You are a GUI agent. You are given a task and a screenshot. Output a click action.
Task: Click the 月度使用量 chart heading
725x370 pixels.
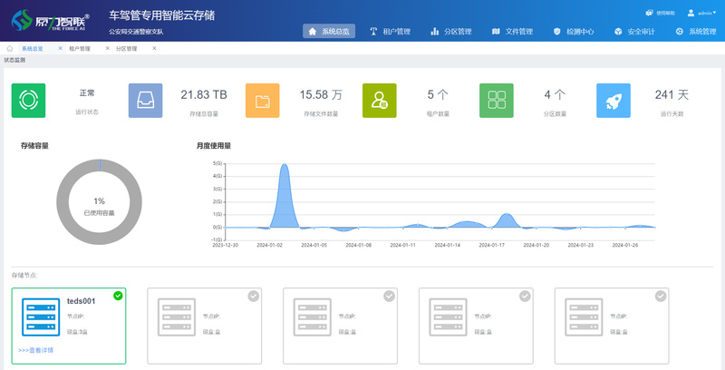point(214,146)
